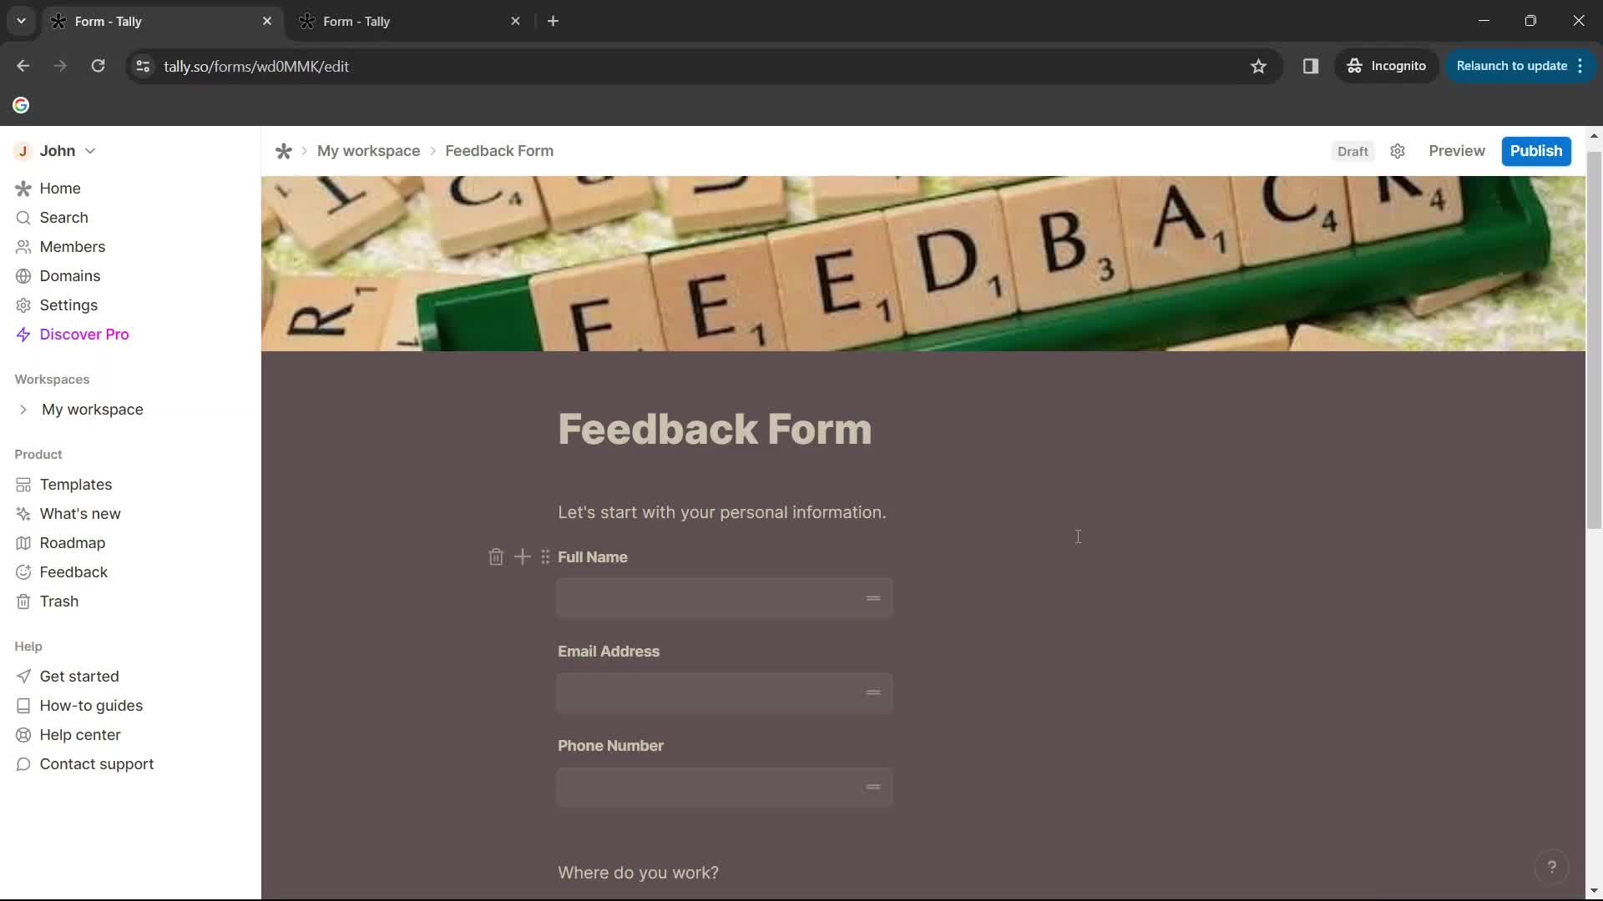Click the Home icon in sidebar
This screenshot has height=901, width=1603.
[22, 187]
